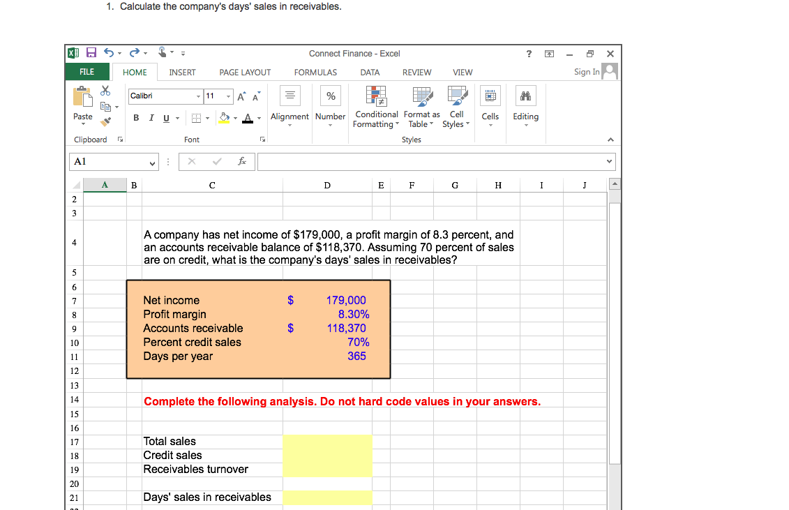Viewport: 789px width, 510px height.
Task: Click inside the formula bar
Action: coord(419,161)
